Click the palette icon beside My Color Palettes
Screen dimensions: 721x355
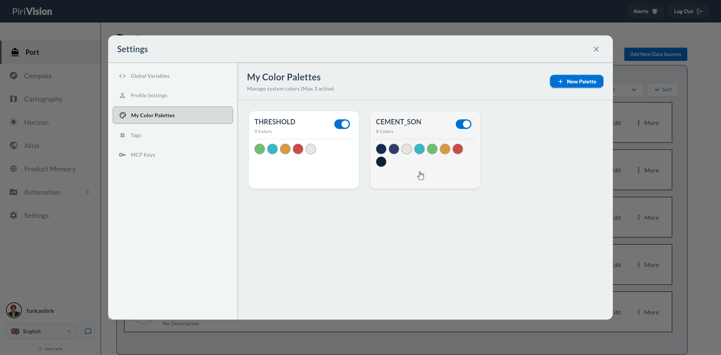click(123, 115)
